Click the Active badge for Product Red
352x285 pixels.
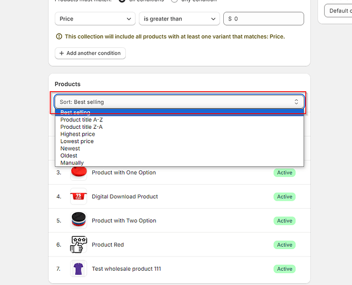pos(284,245)
